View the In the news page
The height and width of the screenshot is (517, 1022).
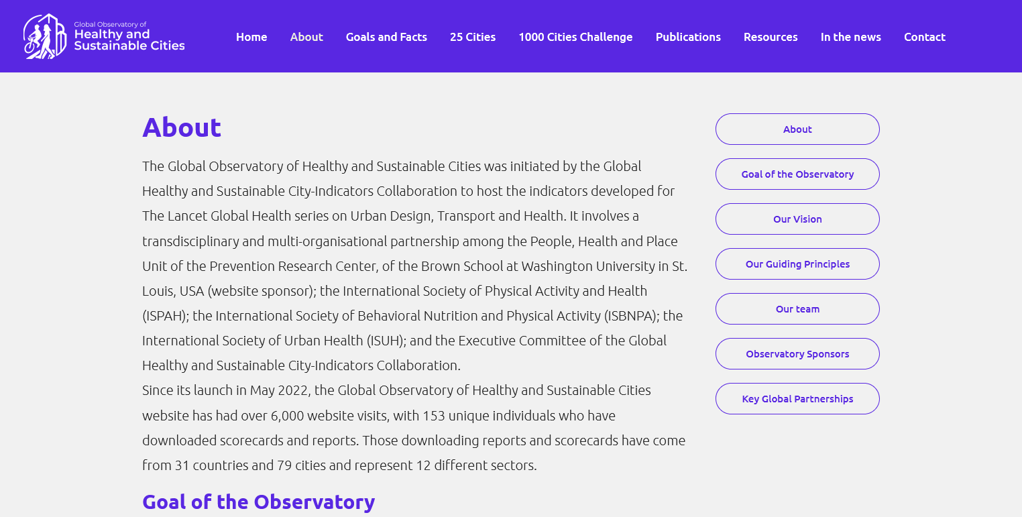point(850,37)
